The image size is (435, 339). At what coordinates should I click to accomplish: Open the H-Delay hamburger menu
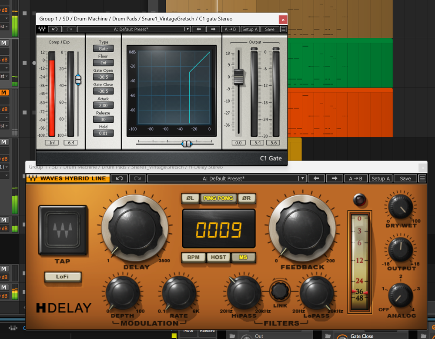coord(422,178)
